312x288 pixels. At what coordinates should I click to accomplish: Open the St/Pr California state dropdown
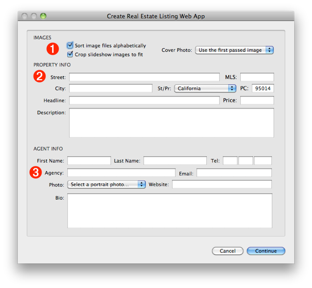coord(205,88)
